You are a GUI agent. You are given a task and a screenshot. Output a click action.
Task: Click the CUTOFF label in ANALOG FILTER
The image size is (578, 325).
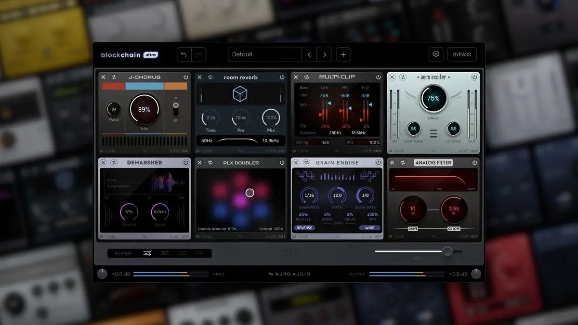point(454,229)
